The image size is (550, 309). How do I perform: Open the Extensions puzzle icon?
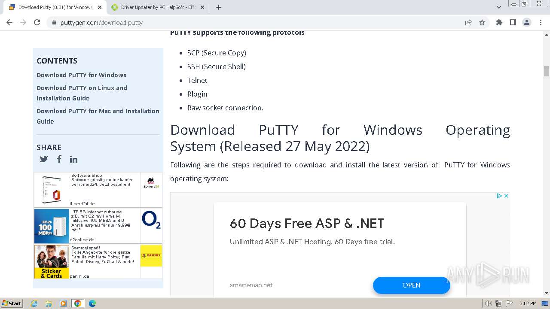[499, 23]
